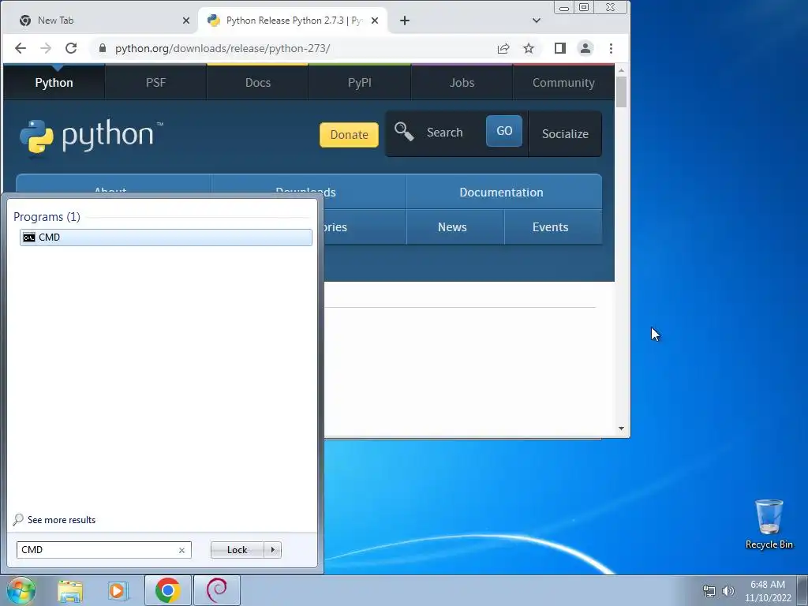Image resolution: width=808 pixels, height=606 pixels.
Task: Launch CMD from Programs results
Action: coord(166,237)
